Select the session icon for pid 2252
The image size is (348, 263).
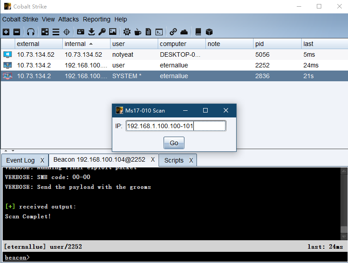tap(8, 65)
